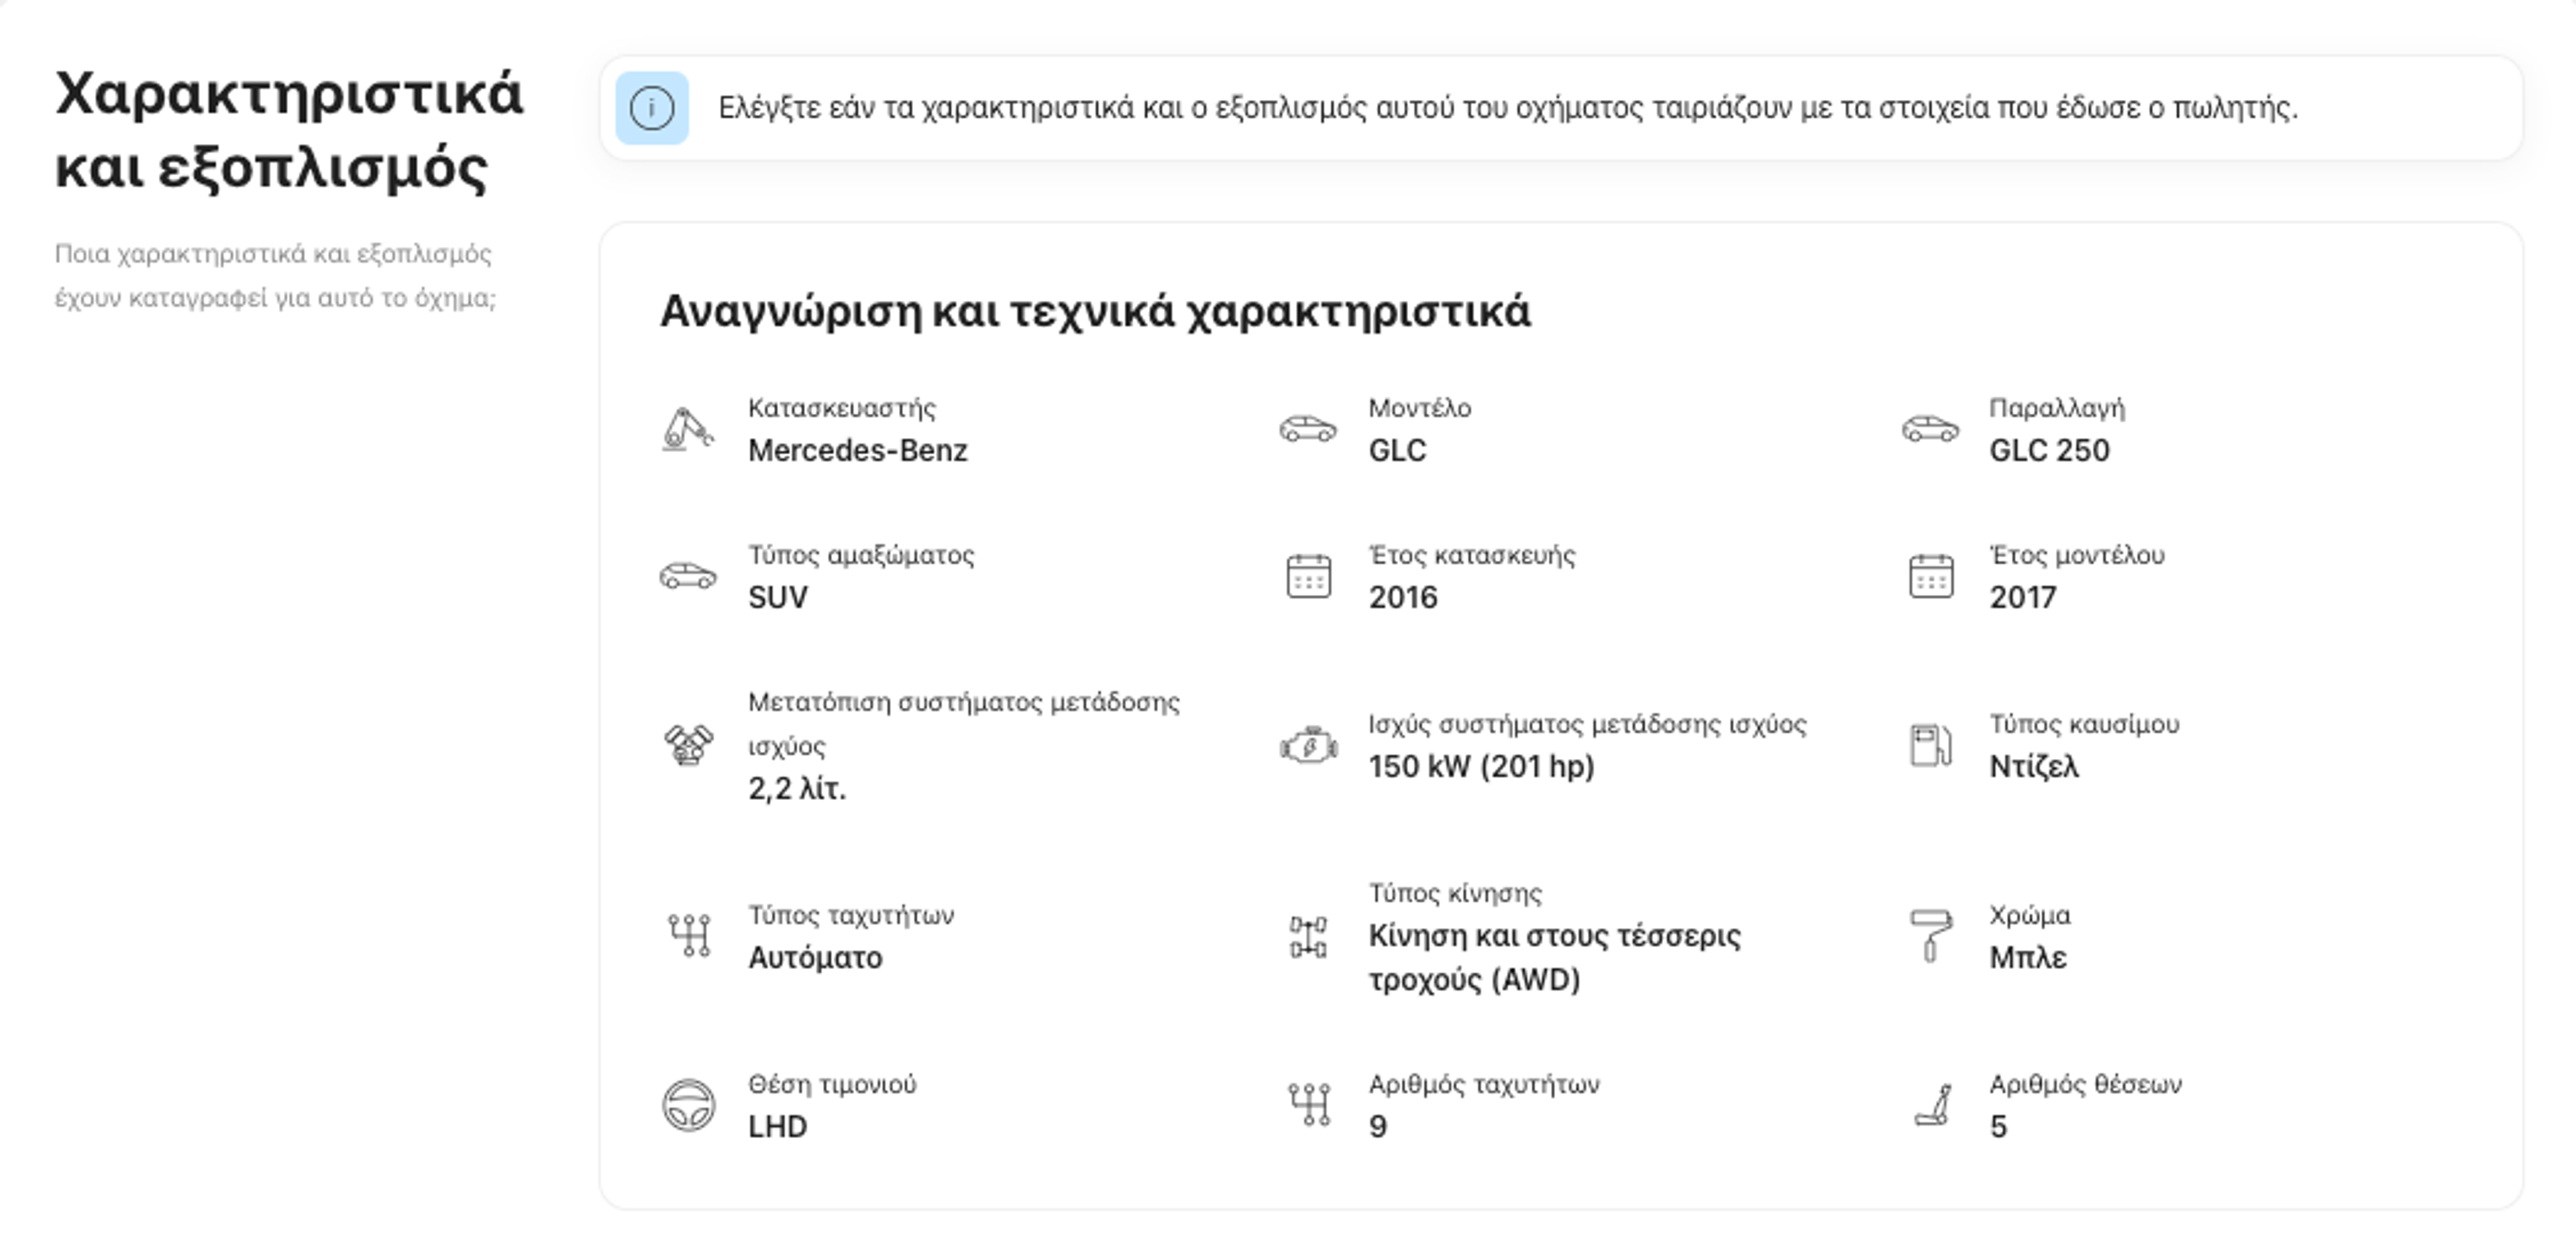Click the Κατασκευαστής label
The image size is (2576, 1252).
pos(842,409)
